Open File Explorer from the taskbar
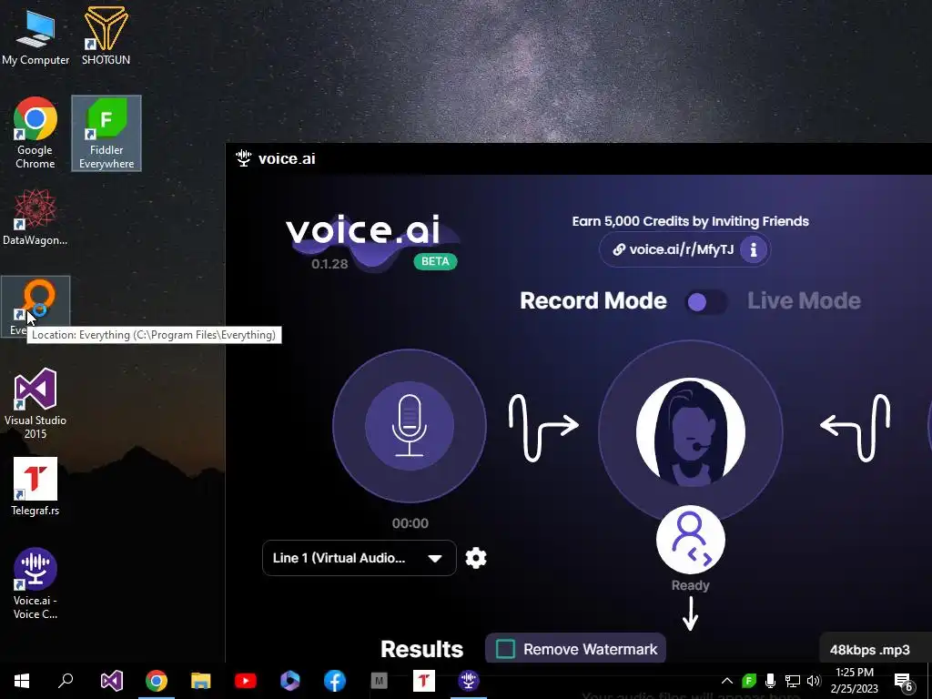This screenshot has width=932, height=699. 201,681
